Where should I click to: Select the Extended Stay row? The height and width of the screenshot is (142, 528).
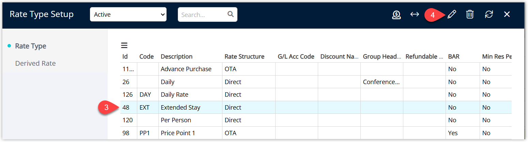(x=316, y=107)
